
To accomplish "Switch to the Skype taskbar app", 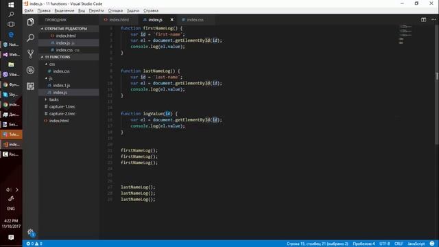I will pos(11,95).
